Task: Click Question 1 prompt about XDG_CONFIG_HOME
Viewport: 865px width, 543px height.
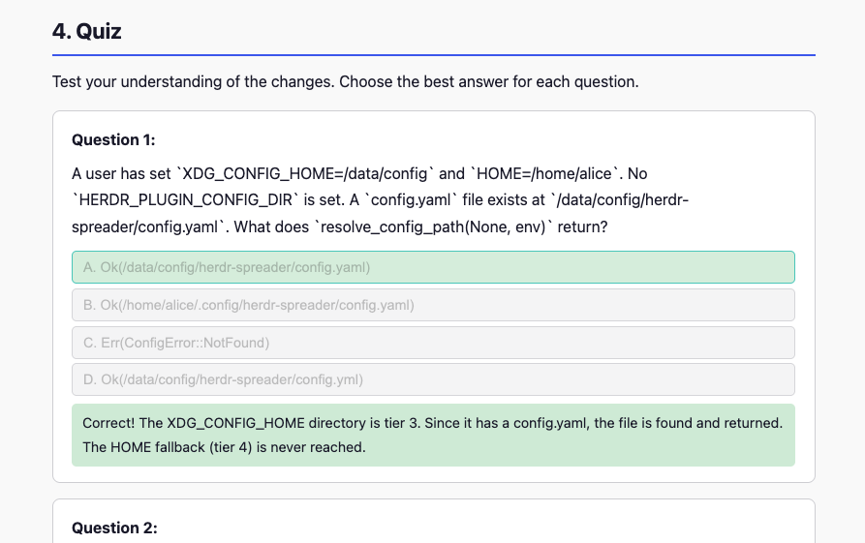Action: (x=380, y=200)
